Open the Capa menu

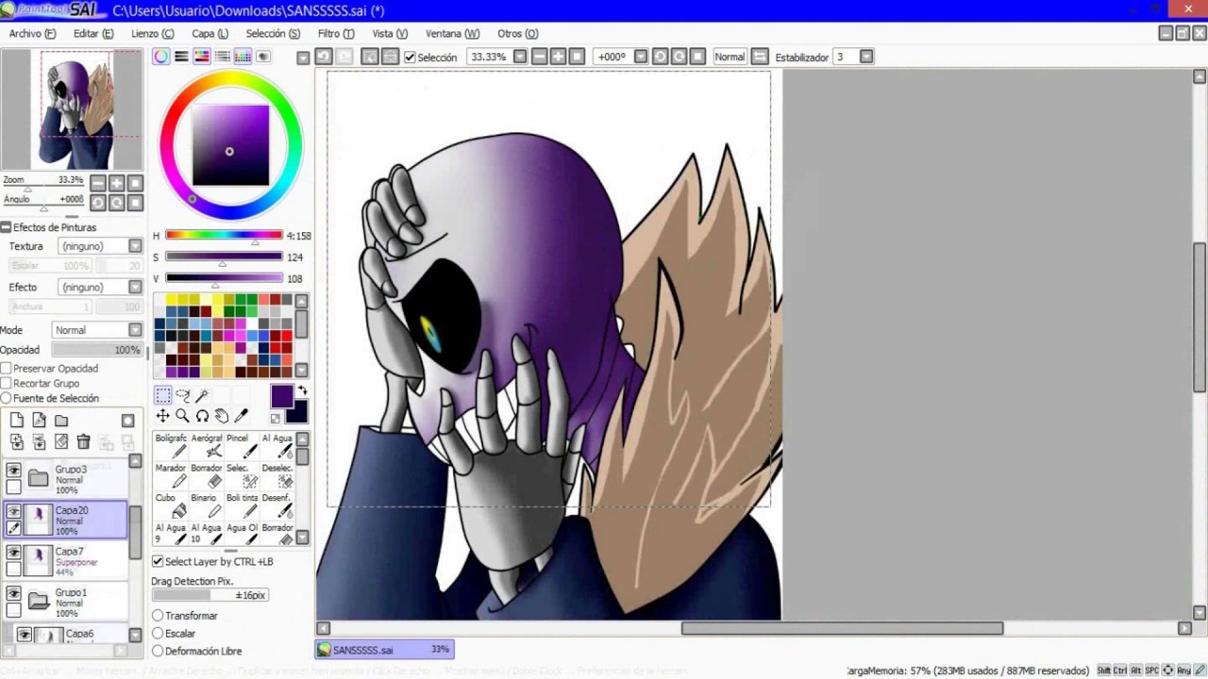click(x=210, y=33)
